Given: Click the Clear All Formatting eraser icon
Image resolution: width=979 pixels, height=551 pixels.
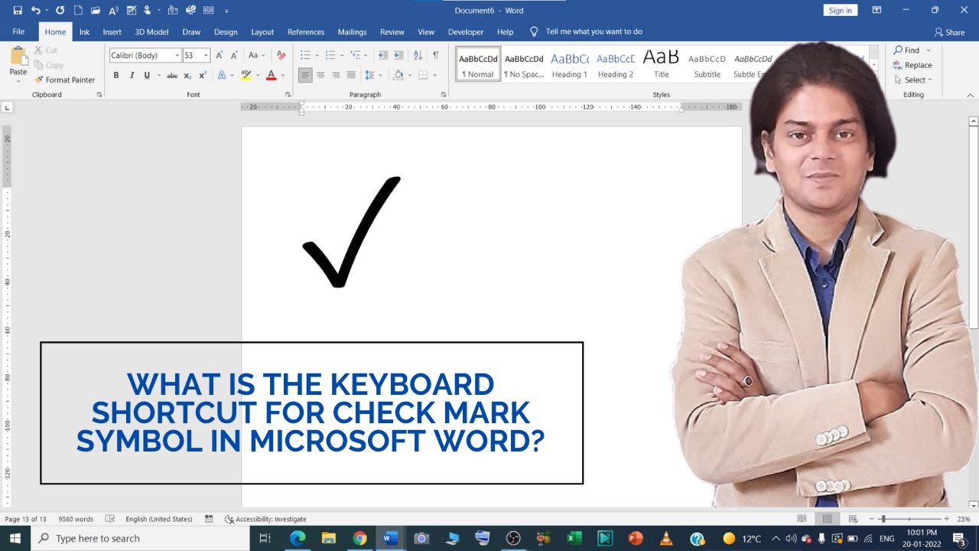Looking at the screenshot, I should click(x=281, y=55).
